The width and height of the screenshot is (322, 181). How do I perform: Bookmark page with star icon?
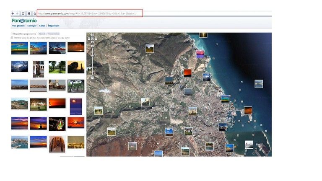[x=34, y=13]
